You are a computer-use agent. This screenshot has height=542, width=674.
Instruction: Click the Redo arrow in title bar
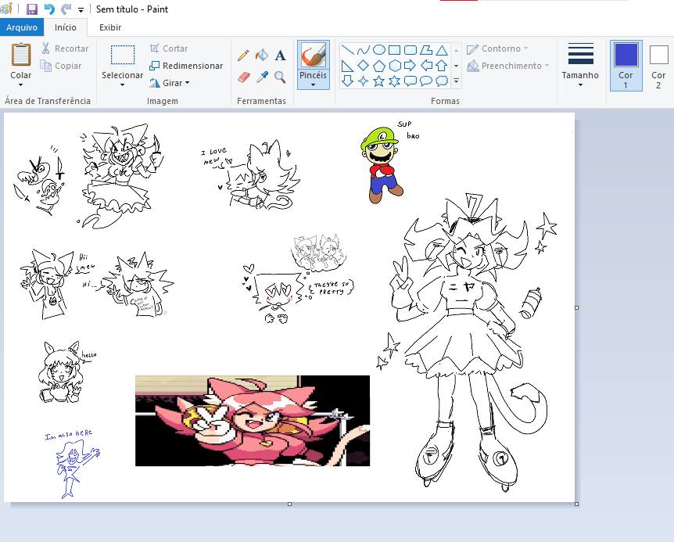(x=66, y=9)
